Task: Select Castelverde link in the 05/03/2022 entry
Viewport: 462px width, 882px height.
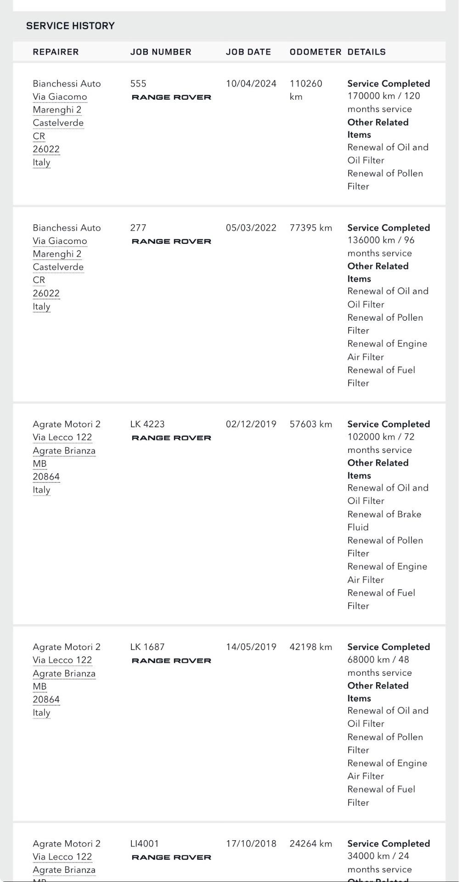Action: coord(58,267)
